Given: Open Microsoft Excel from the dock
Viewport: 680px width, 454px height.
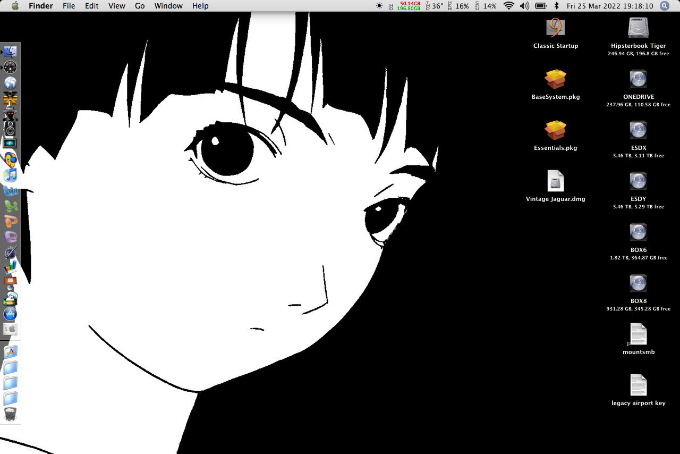Looking at the screenshot, I should click(11, 205).
